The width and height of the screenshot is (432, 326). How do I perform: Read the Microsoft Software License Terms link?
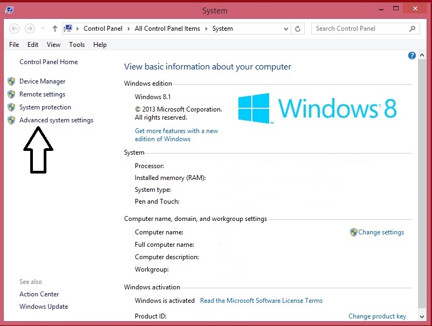(x=261, y=300)
